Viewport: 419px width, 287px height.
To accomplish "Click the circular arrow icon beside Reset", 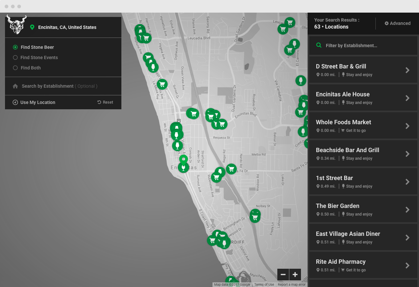I will pos(99,102).
